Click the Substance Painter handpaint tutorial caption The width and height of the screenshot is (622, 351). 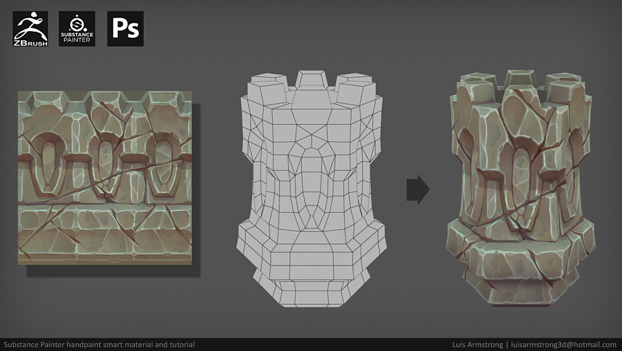[x=99, y=345]
